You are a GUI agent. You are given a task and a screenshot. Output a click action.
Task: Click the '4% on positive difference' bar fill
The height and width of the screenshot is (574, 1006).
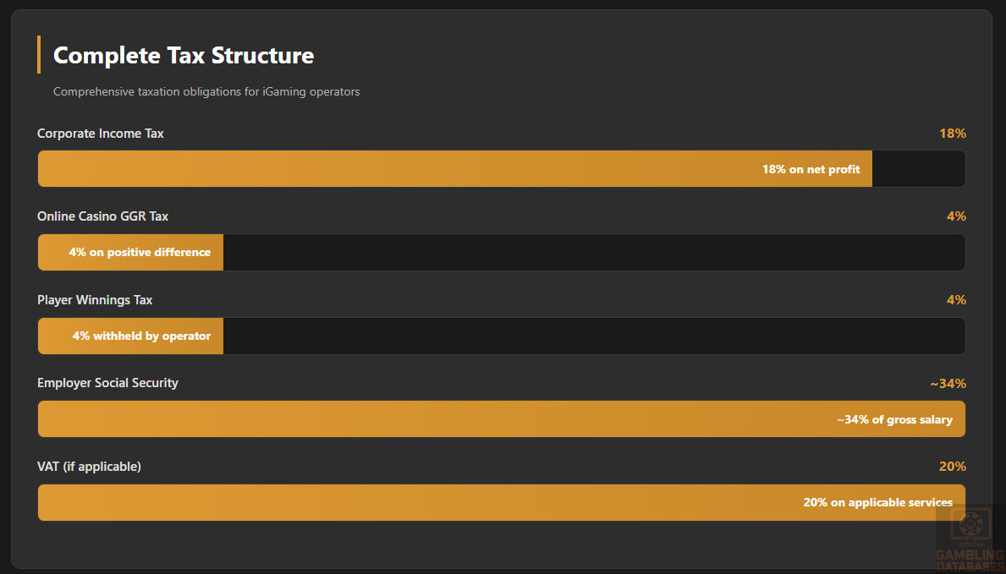[140, 252]
